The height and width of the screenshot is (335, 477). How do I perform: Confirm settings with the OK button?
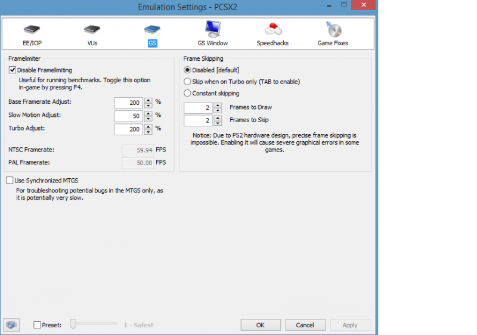tap(261, 325)
